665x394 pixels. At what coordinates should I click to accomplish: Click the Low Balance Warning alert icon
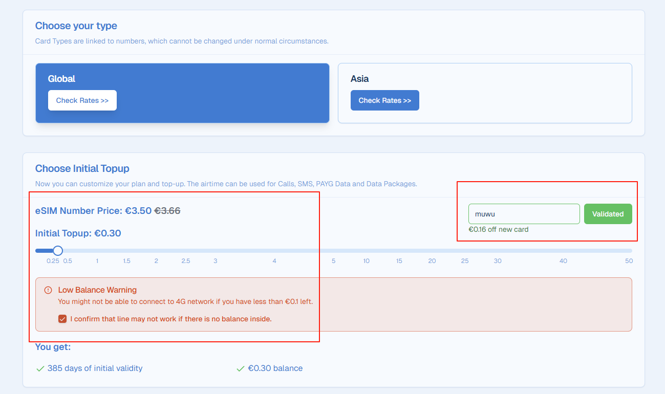[x=48, y=290]
